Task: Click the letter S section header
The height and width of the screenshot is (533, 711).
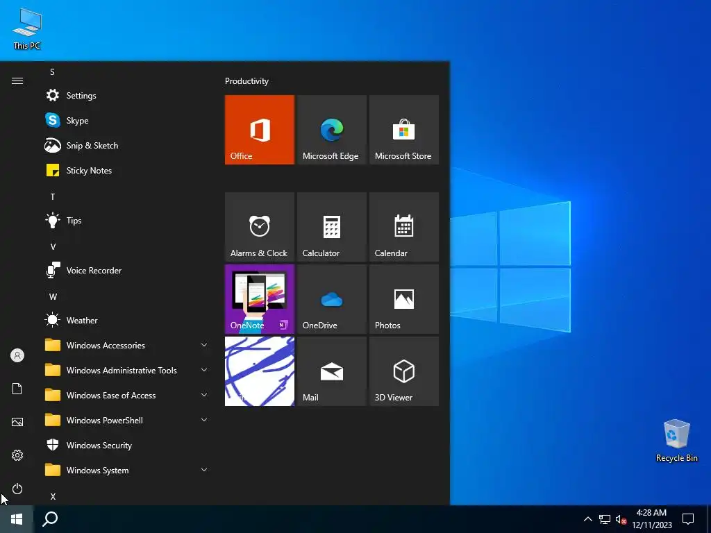Action: click(x=52, y=71)
